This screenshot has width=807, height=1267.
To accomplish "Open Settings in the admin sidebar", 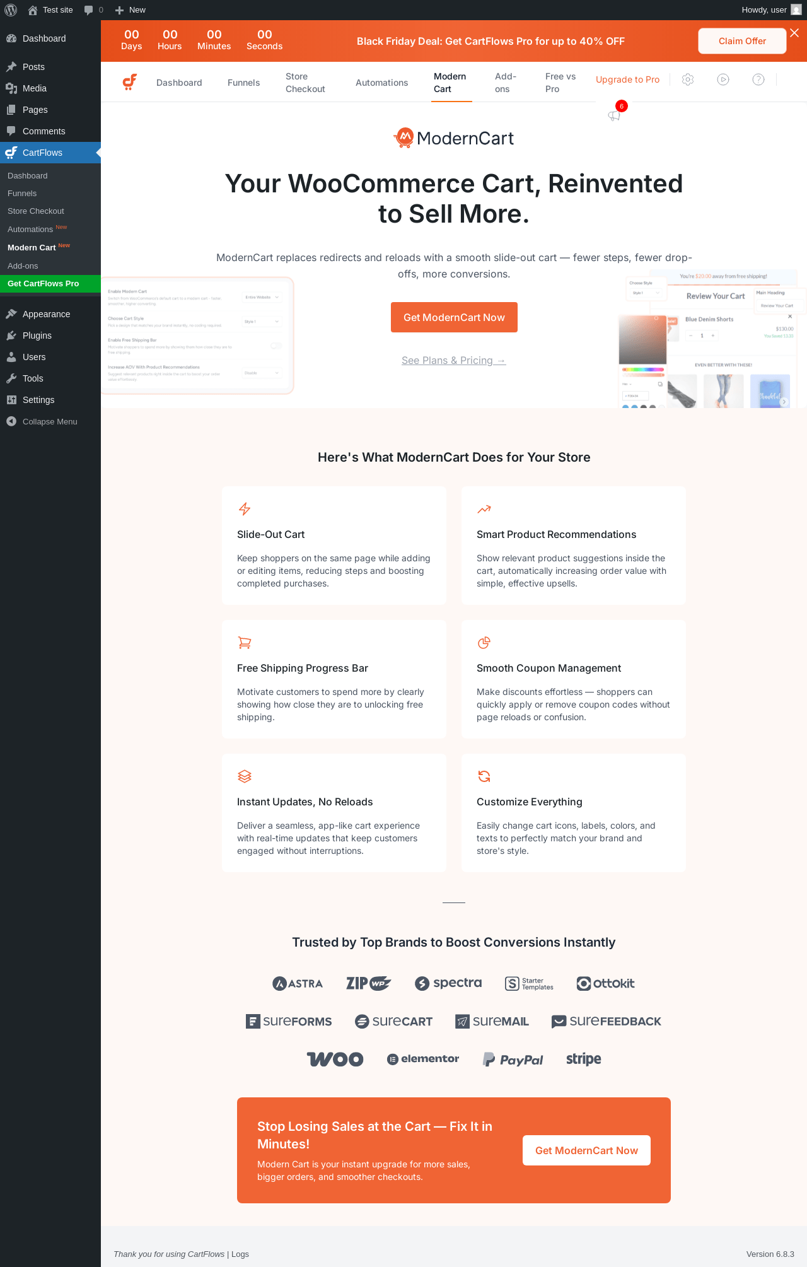I will click(50, 400).
